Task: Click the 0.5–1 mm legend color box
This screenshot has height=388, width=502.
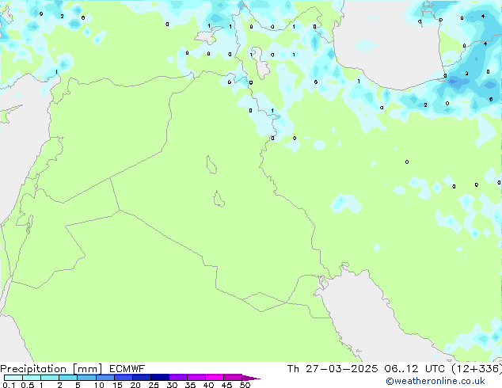Action: pos(32,378)
